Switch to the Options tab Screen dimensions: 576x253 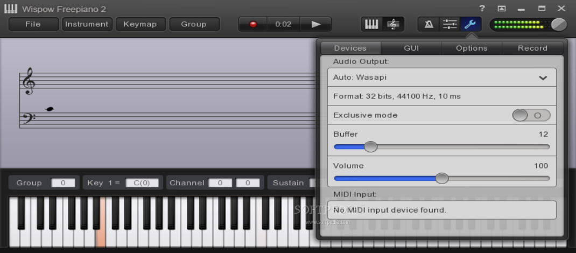(x=472, y=48)
